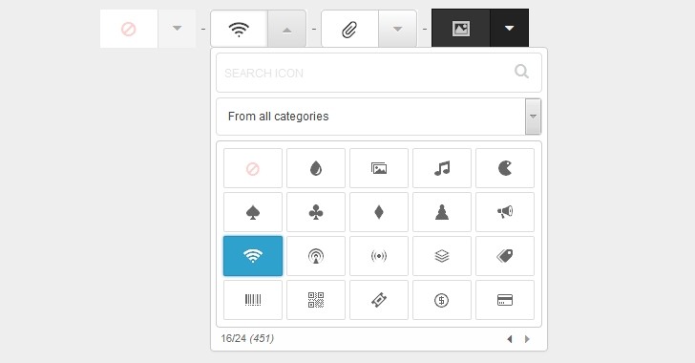Viewport: 695px width, 363px height.
Task: Select the water droplet icon
Action: [x=316, y=168]
